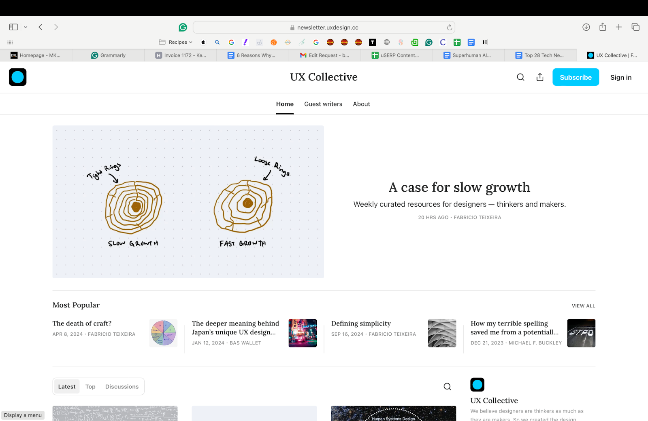Open 'How my terrible spelling' post
648x421 pixels.
pos(515,328)
